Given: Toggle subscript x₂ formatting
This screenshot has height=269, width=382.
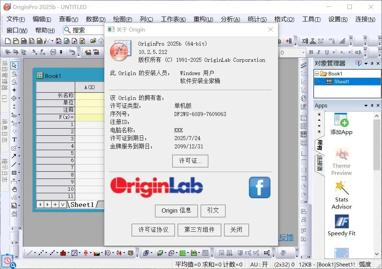Looking at the screenshot, I should point(342,52).
